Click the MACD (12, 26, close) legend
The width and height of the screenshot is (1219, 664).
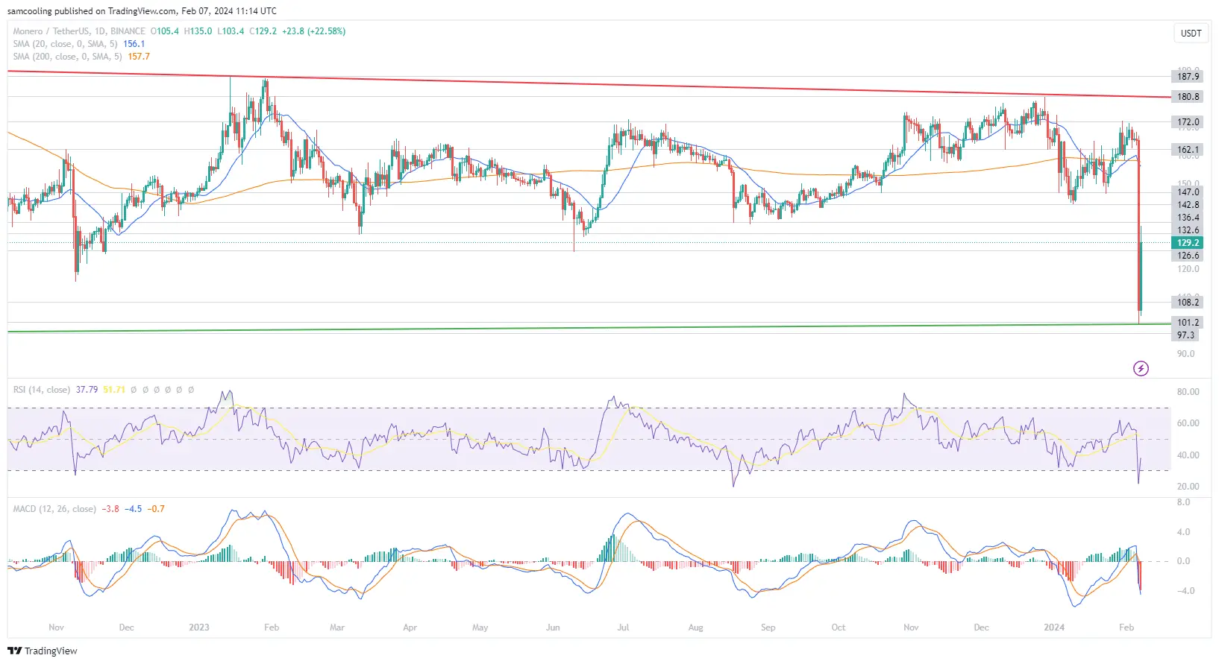pyautogui.click(x=54, y=509)
